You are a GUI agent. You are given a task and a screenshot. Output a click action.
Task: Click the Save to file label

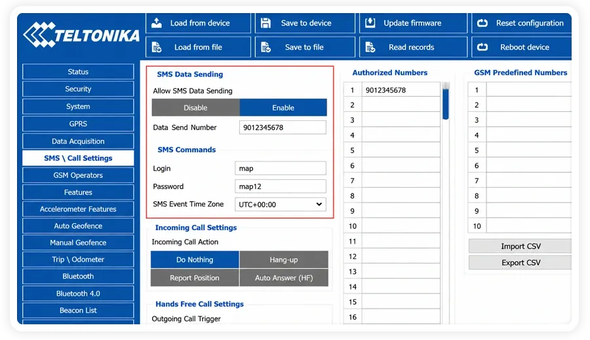pos(304,47)
